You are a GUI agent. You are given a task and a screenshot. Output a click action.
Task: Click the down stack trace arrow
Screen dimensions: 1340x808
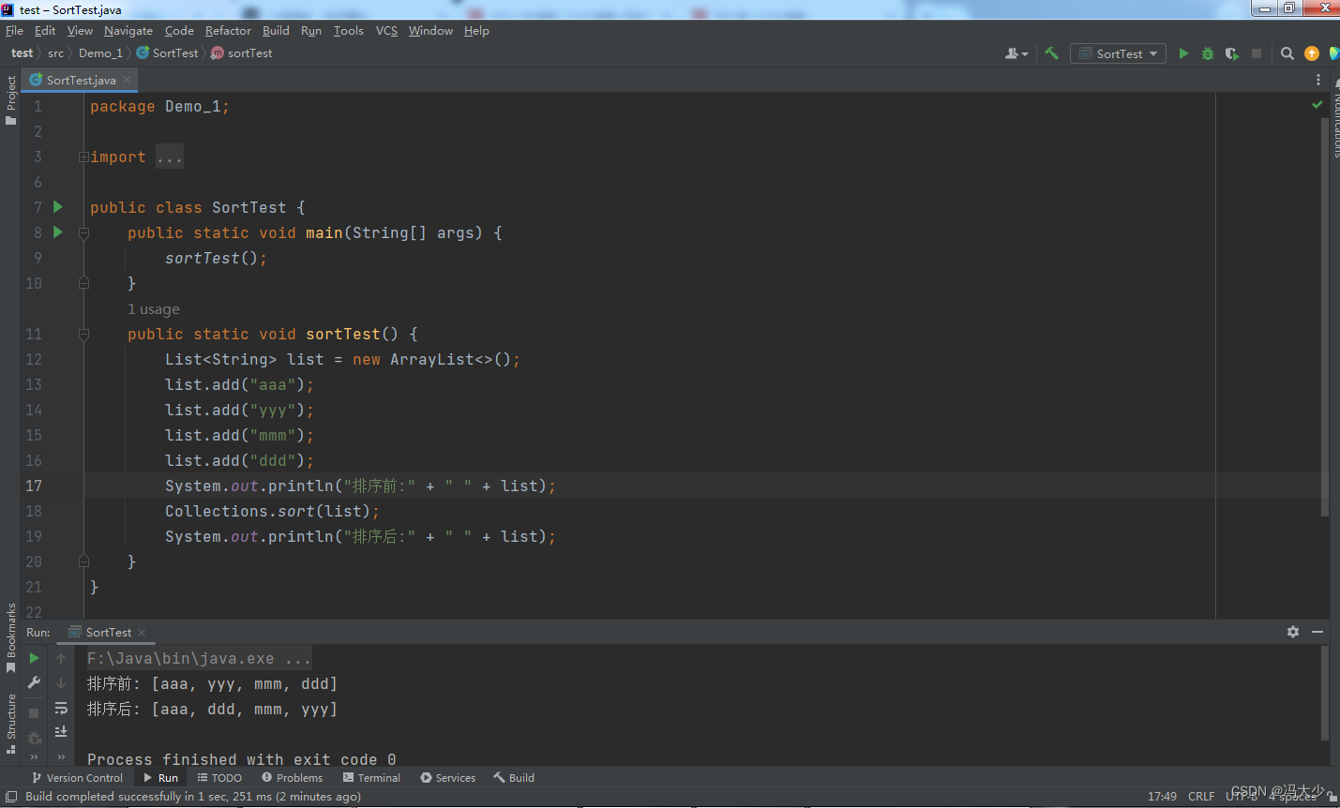click(61, 682)
